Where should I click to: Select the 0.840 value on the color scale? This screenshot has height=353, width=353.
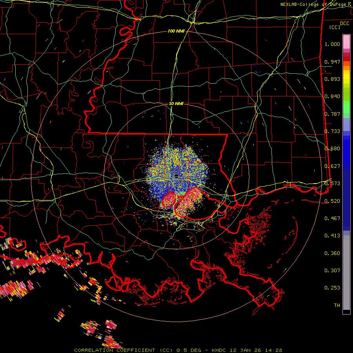tap(332, 96)
